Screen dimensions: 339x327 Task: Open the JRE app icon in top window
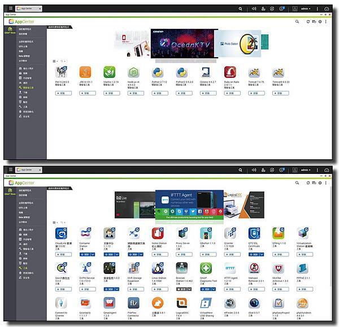click(x=85, y=72)
